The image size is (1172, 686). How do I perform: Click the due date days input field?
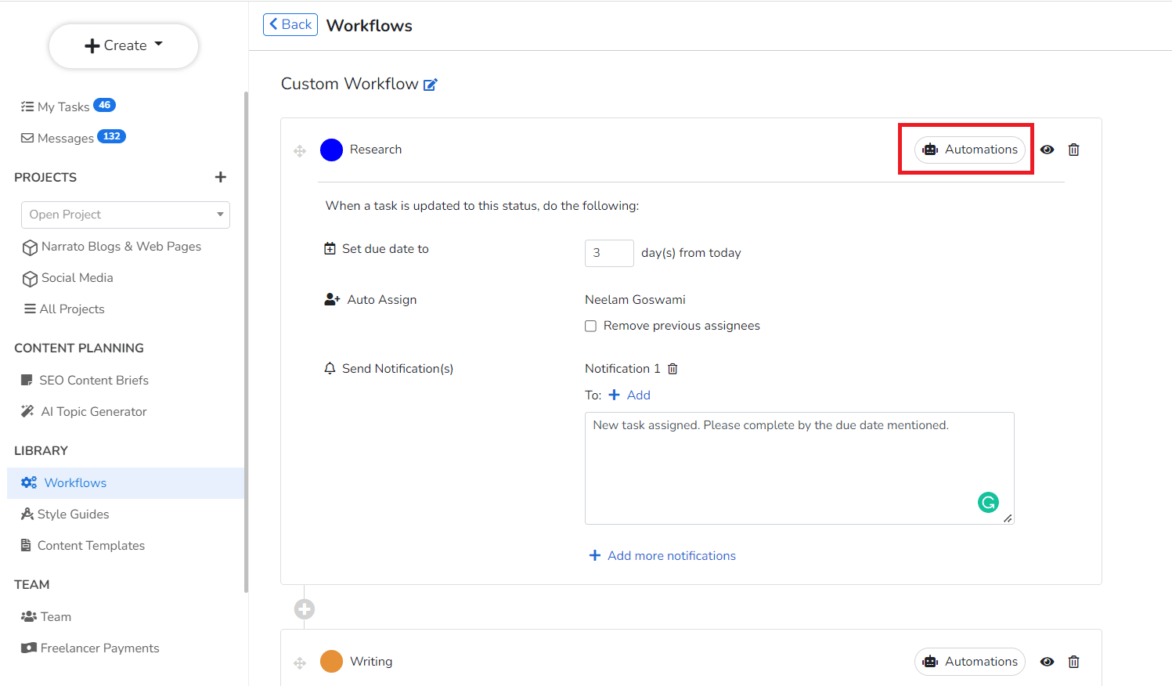coord(608,253)
